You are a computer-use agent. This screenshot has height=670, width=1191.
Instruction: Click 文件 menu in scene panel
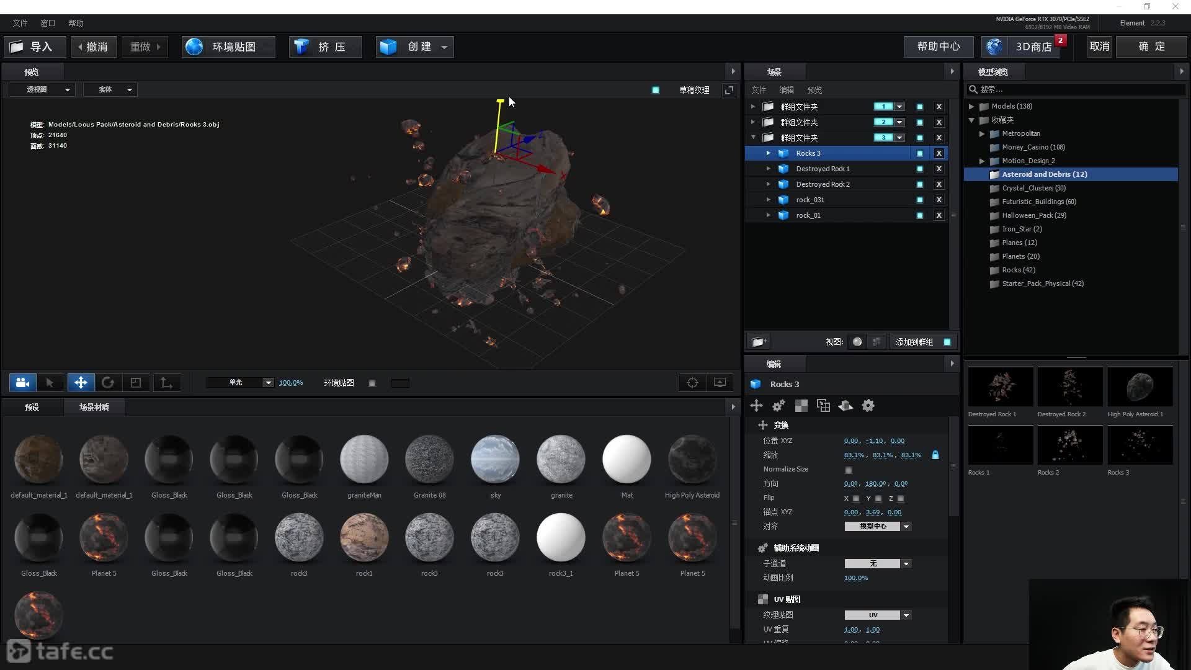tap(758, 90)
